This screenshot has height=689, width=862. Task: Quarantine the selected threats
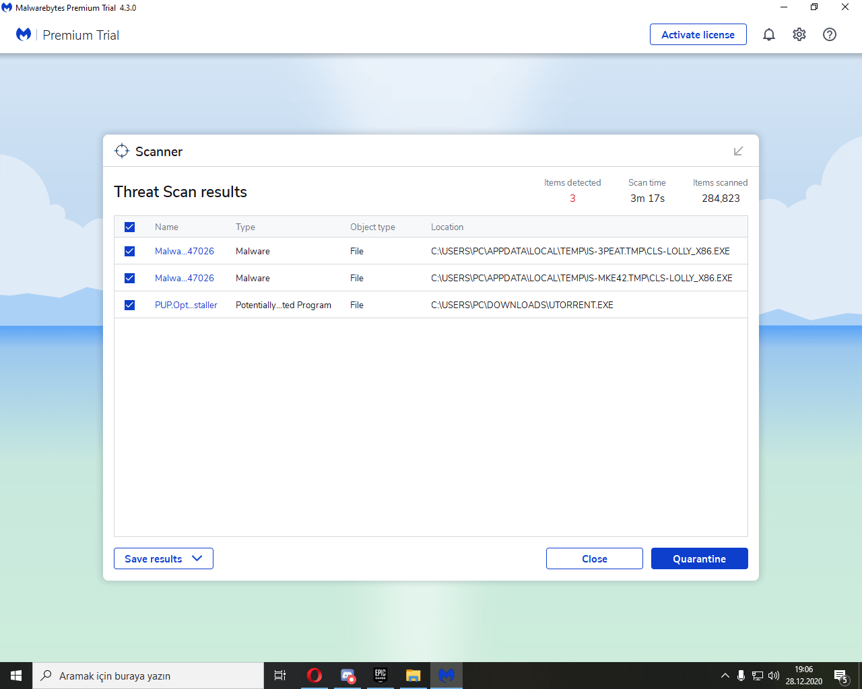click(700, 558)
